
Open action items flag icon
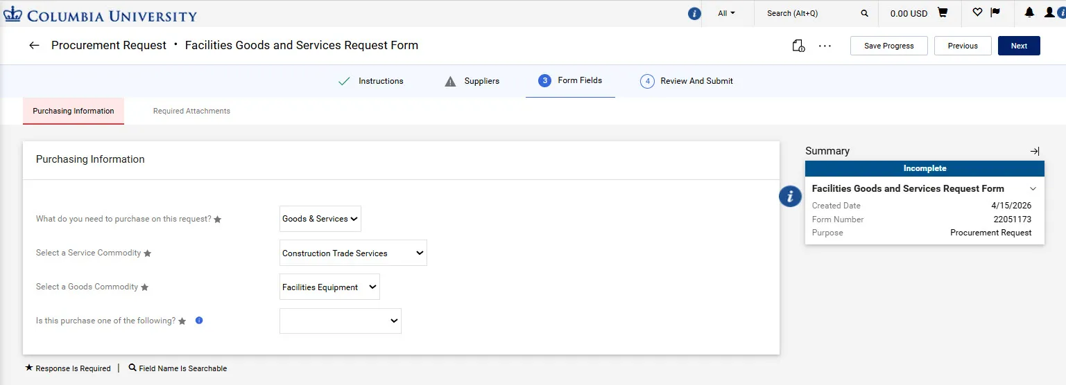tap(995, 12)
